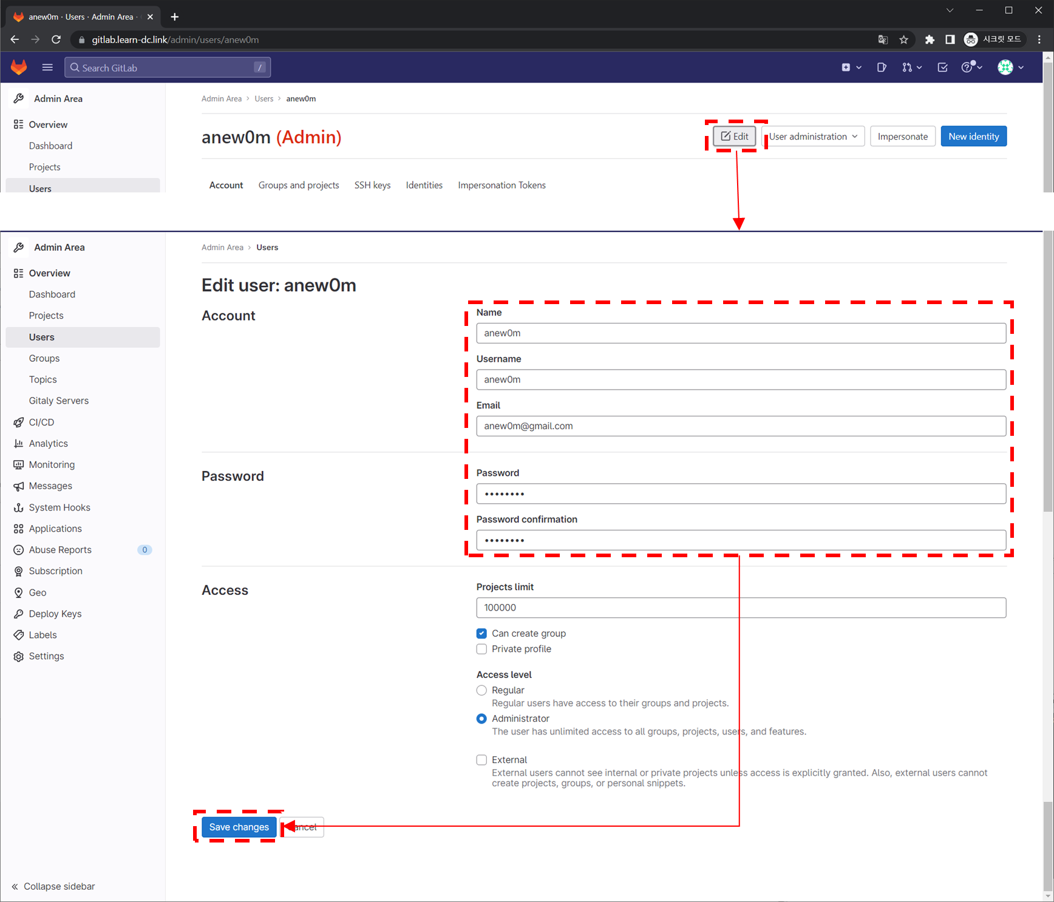Uncheck Can create group
This screenshot has height=902, width=1054.
coord(481,633)
